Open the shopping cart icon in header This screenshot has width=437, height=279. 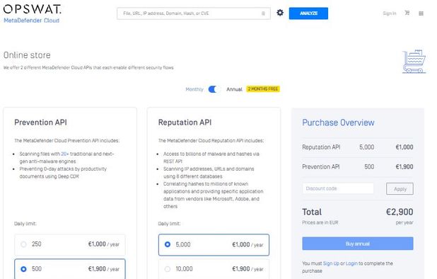pyautogui.click(x=407, y=13)
